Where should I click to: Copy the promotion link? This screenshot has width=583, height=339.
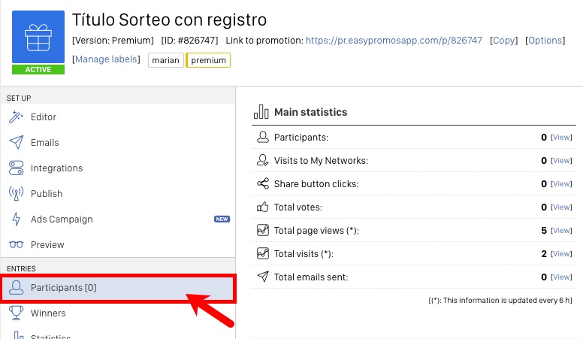click(504, 40)
